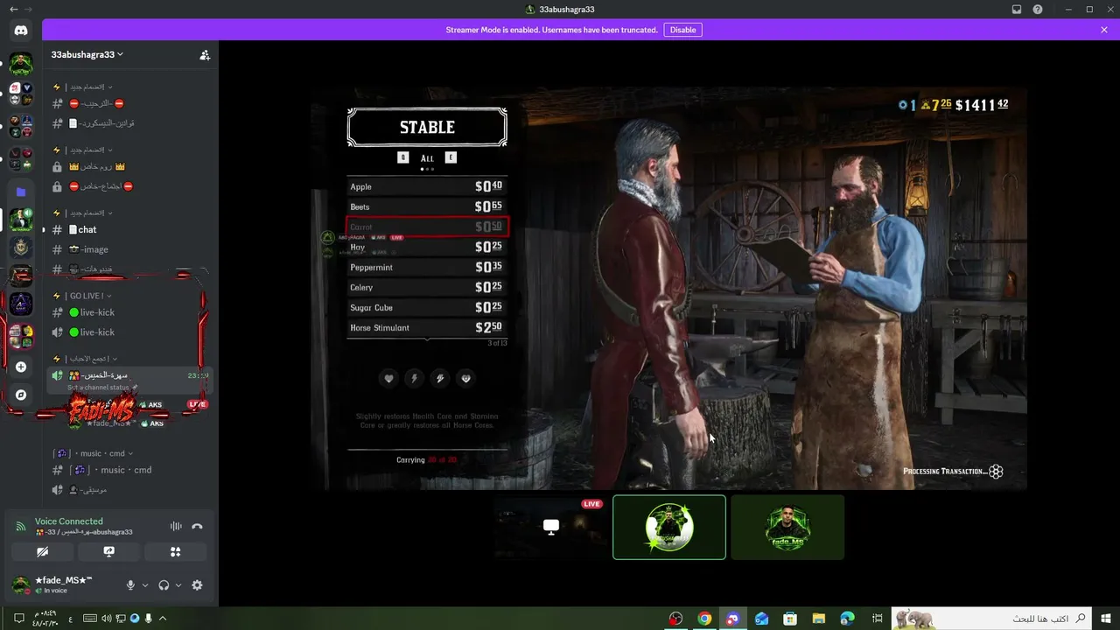Screen dimensions: 1120x630
Task: Open Microsoft Edge from the taskbar
Action: [847, 619]
